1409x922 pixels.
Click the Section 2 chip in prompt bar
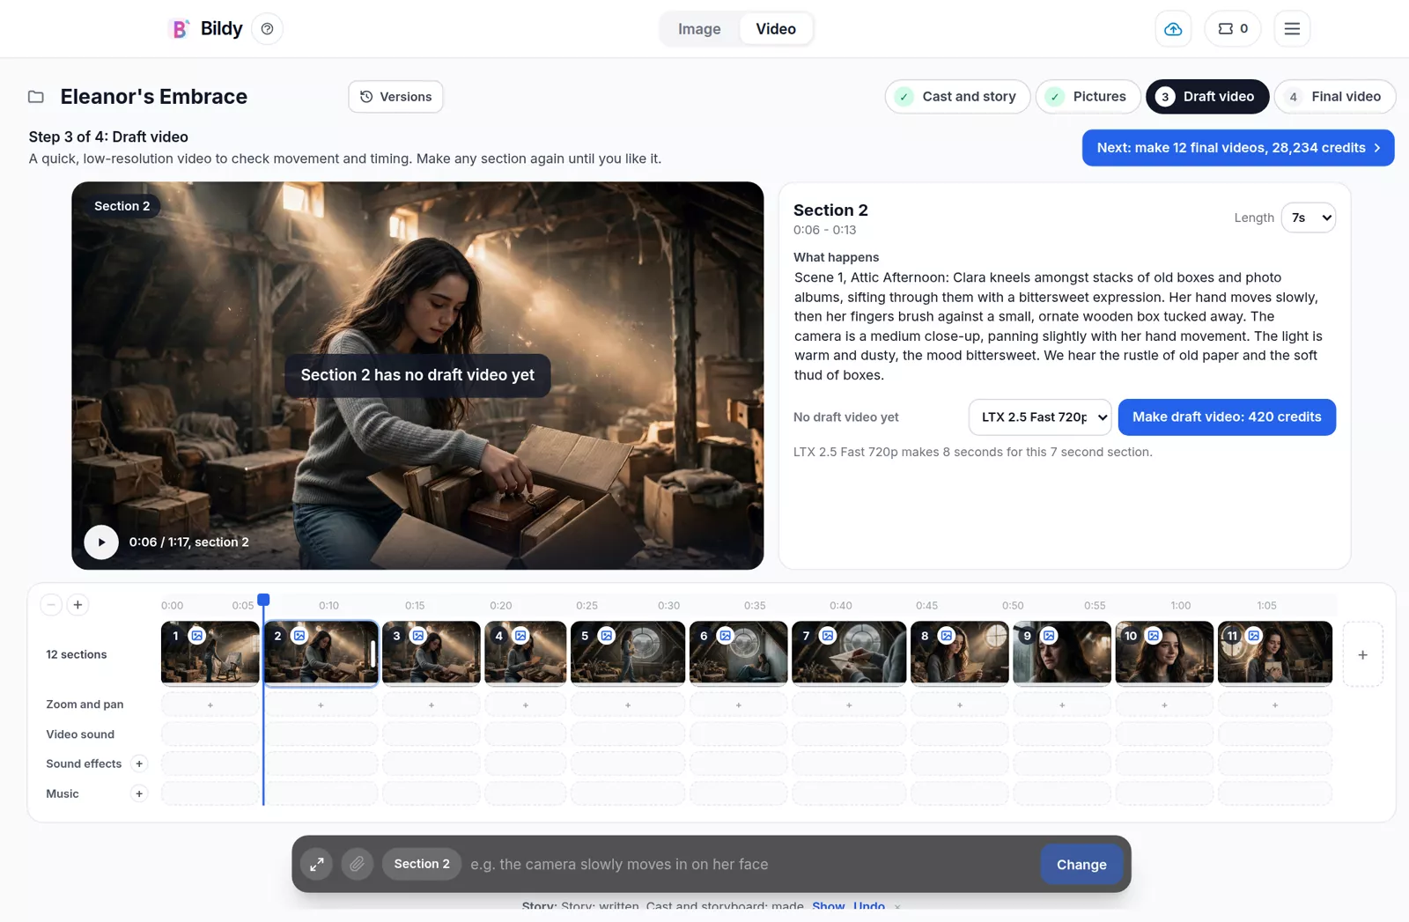point(422,865)
